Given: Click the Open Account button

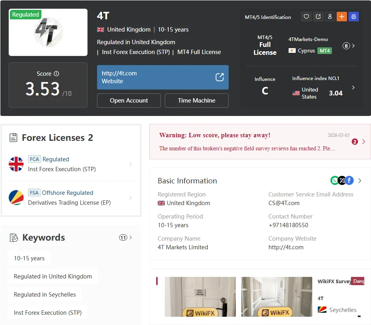Looking at the screenshot, I should point(129,101).
